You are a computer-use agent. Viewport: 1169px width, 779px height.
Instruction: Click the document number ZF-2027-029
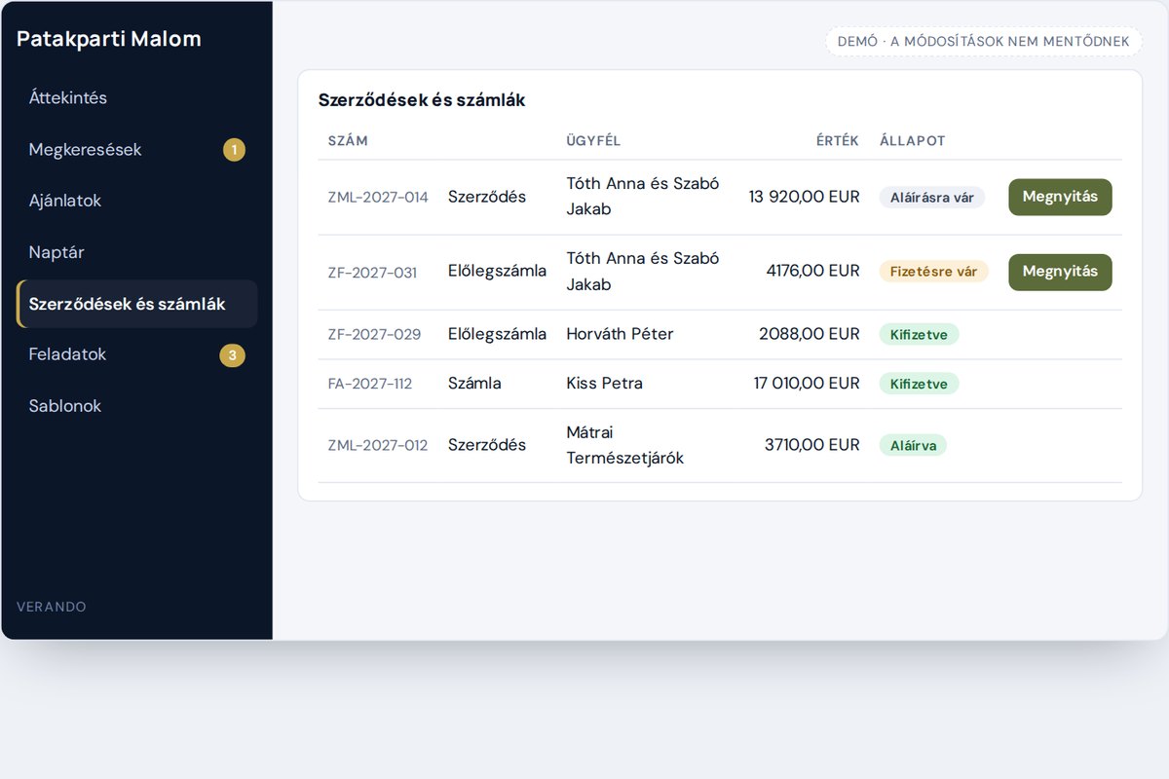tap(374, 334)
